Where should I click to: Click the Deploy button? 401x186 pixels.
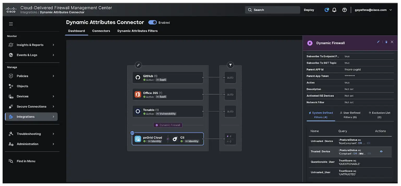[309, 10]
